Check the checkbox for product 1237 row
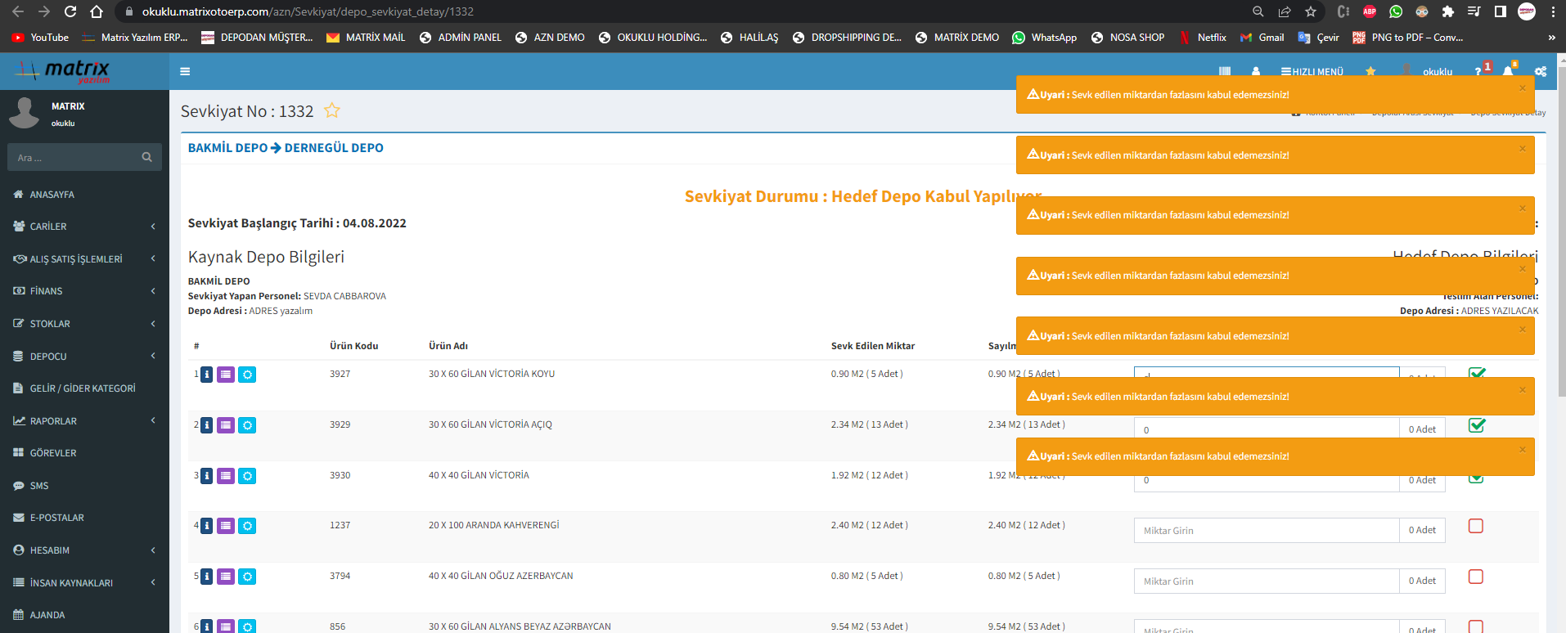Image resolution: width=1566 pixels, height=633 pixels. pyautogui.click(x=1476, y=526)
